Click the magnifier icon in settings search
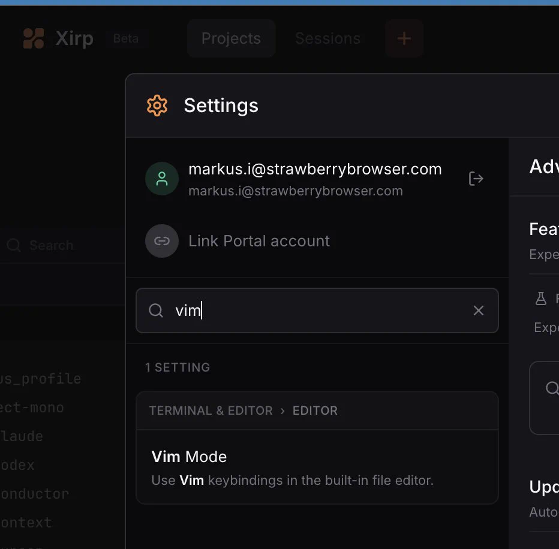Screen dimensions: 559x549 coord(156,310)
